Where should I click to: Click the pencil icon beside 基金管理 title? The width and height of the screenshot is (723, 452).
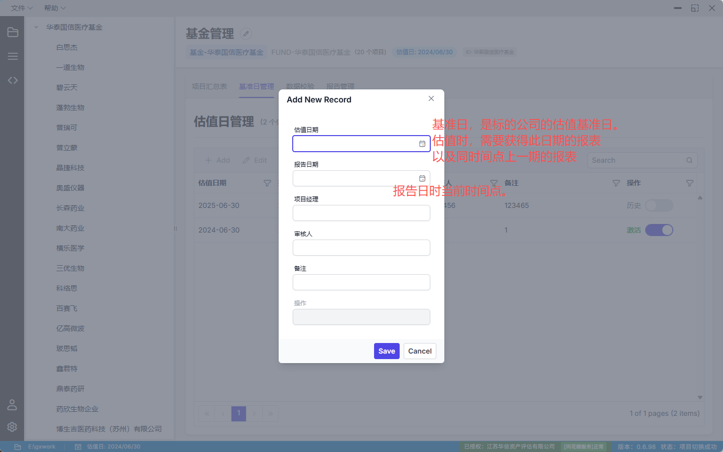pos(246,34)
